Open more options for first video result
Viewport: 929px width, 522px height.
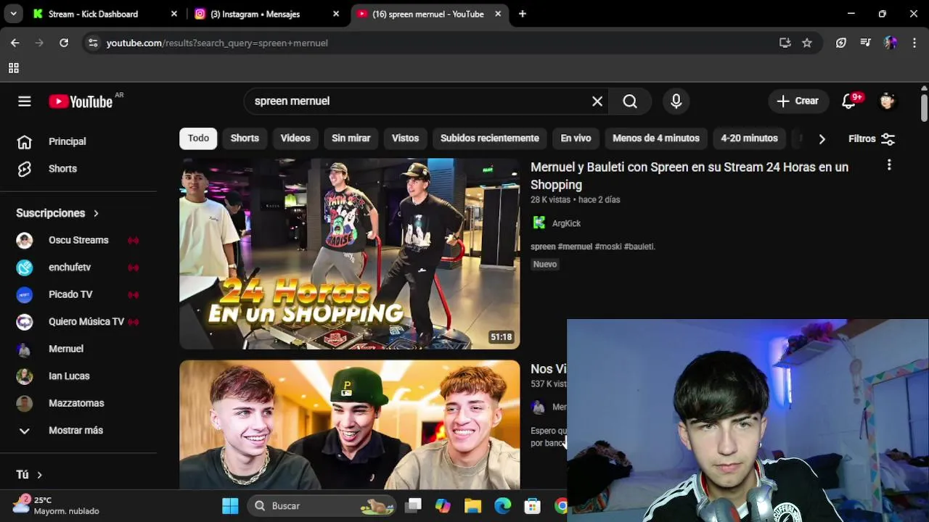[x=889, y=165]
